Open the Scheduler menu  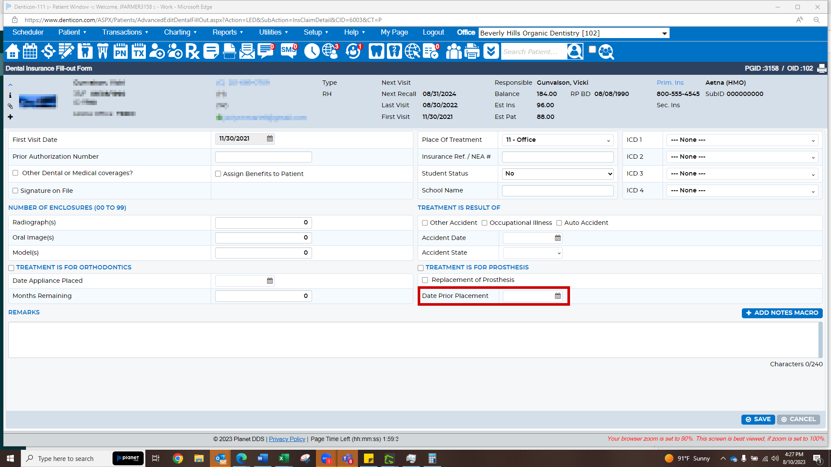click(28, 32)
